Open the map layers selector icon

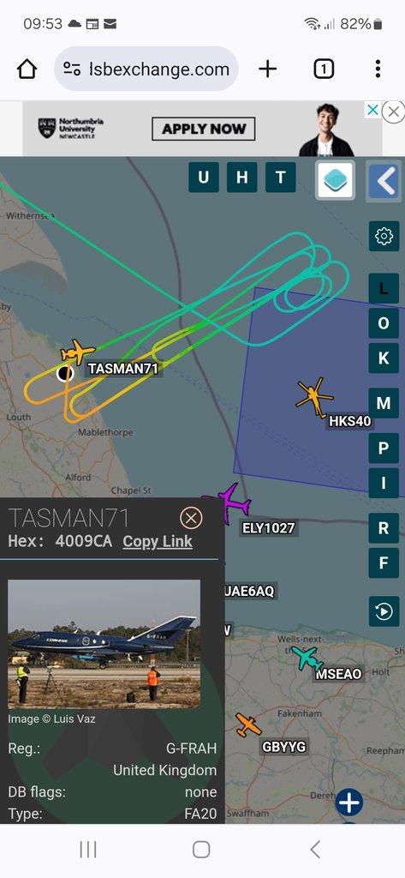coord(336,180)
